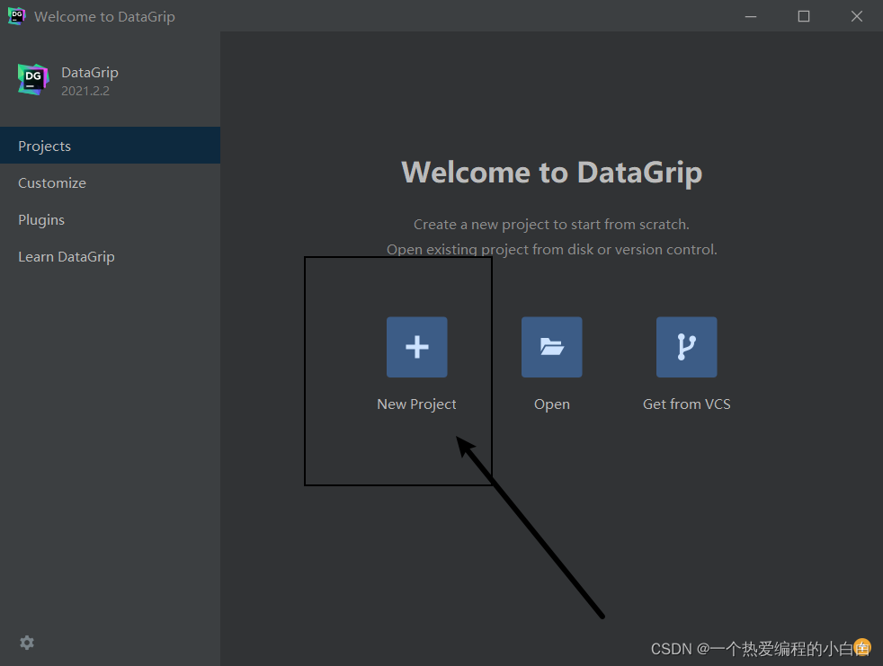Screen dimensions: 883x666
Task: Click the DataGrip icon in the title bar
Action: click(x=16, y=16)
